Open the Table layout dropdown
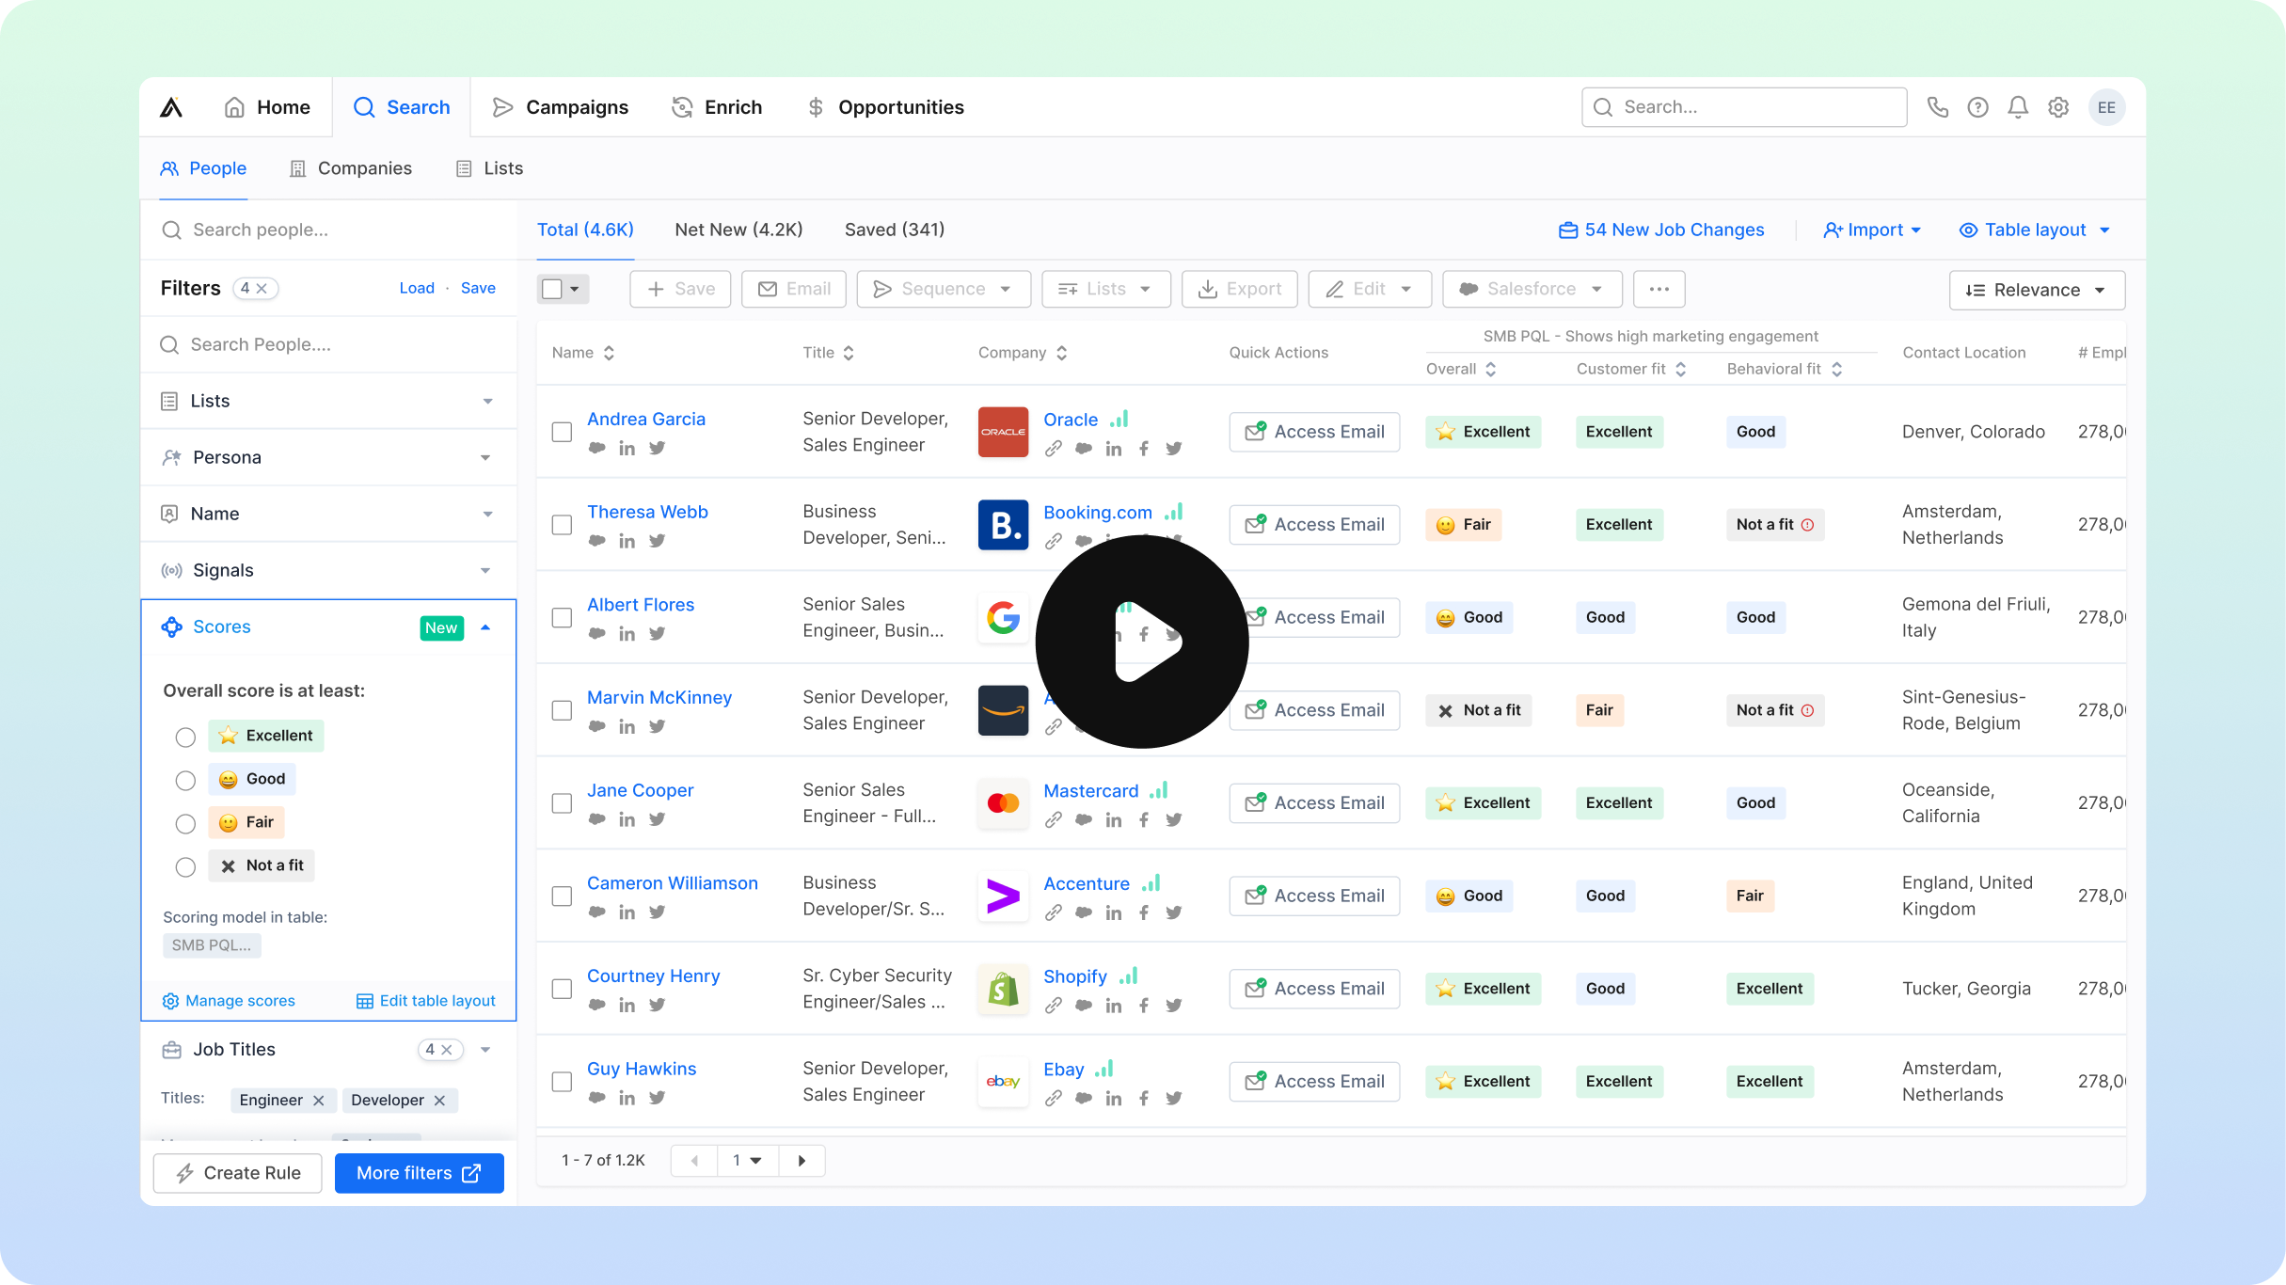 coord(2035,230)
